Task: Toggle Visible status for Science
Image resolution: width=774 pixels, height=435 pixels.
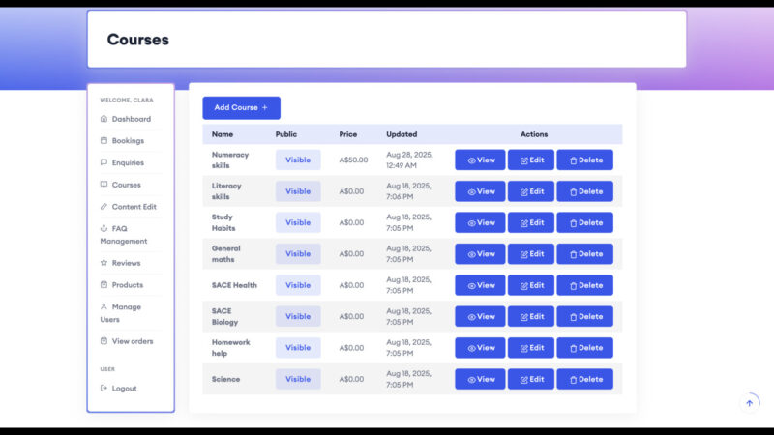Action: coord(298,379)
